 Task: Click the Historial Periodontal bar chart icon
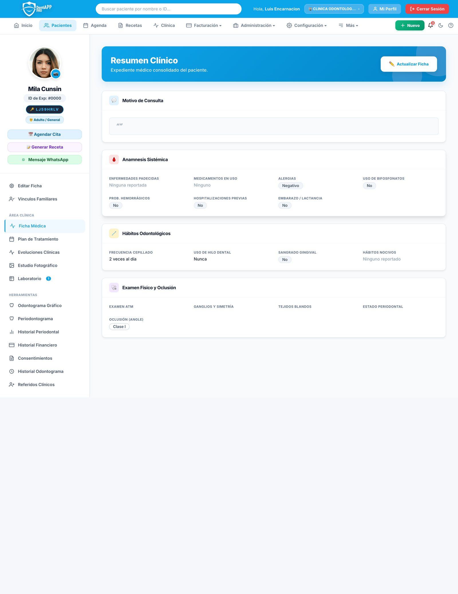click(x=12, y=332)
